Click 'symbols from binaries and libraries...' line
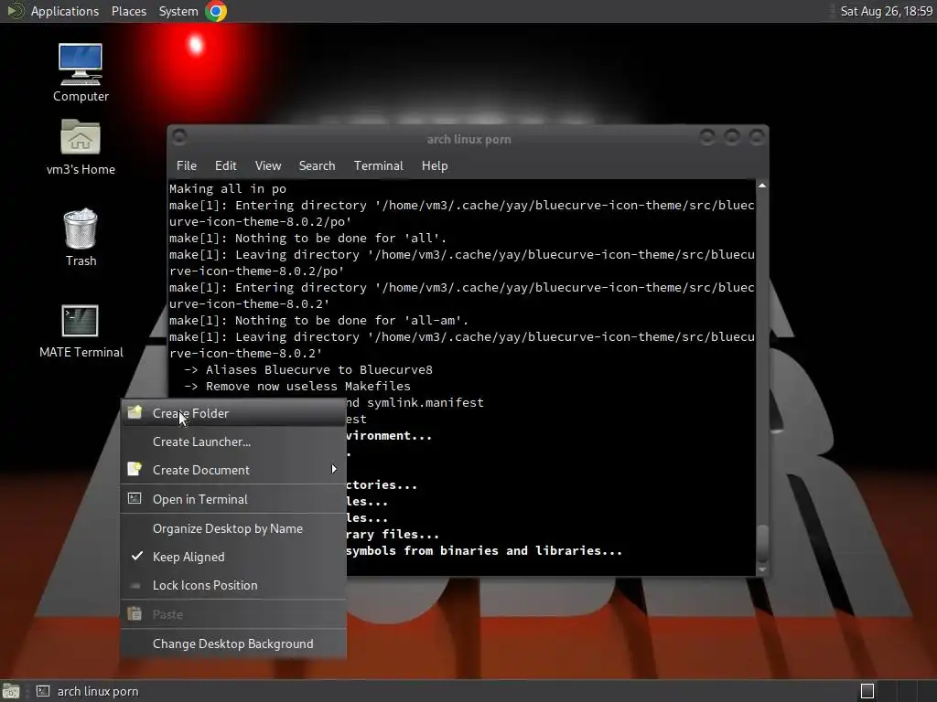 click(x=484, y=550)
